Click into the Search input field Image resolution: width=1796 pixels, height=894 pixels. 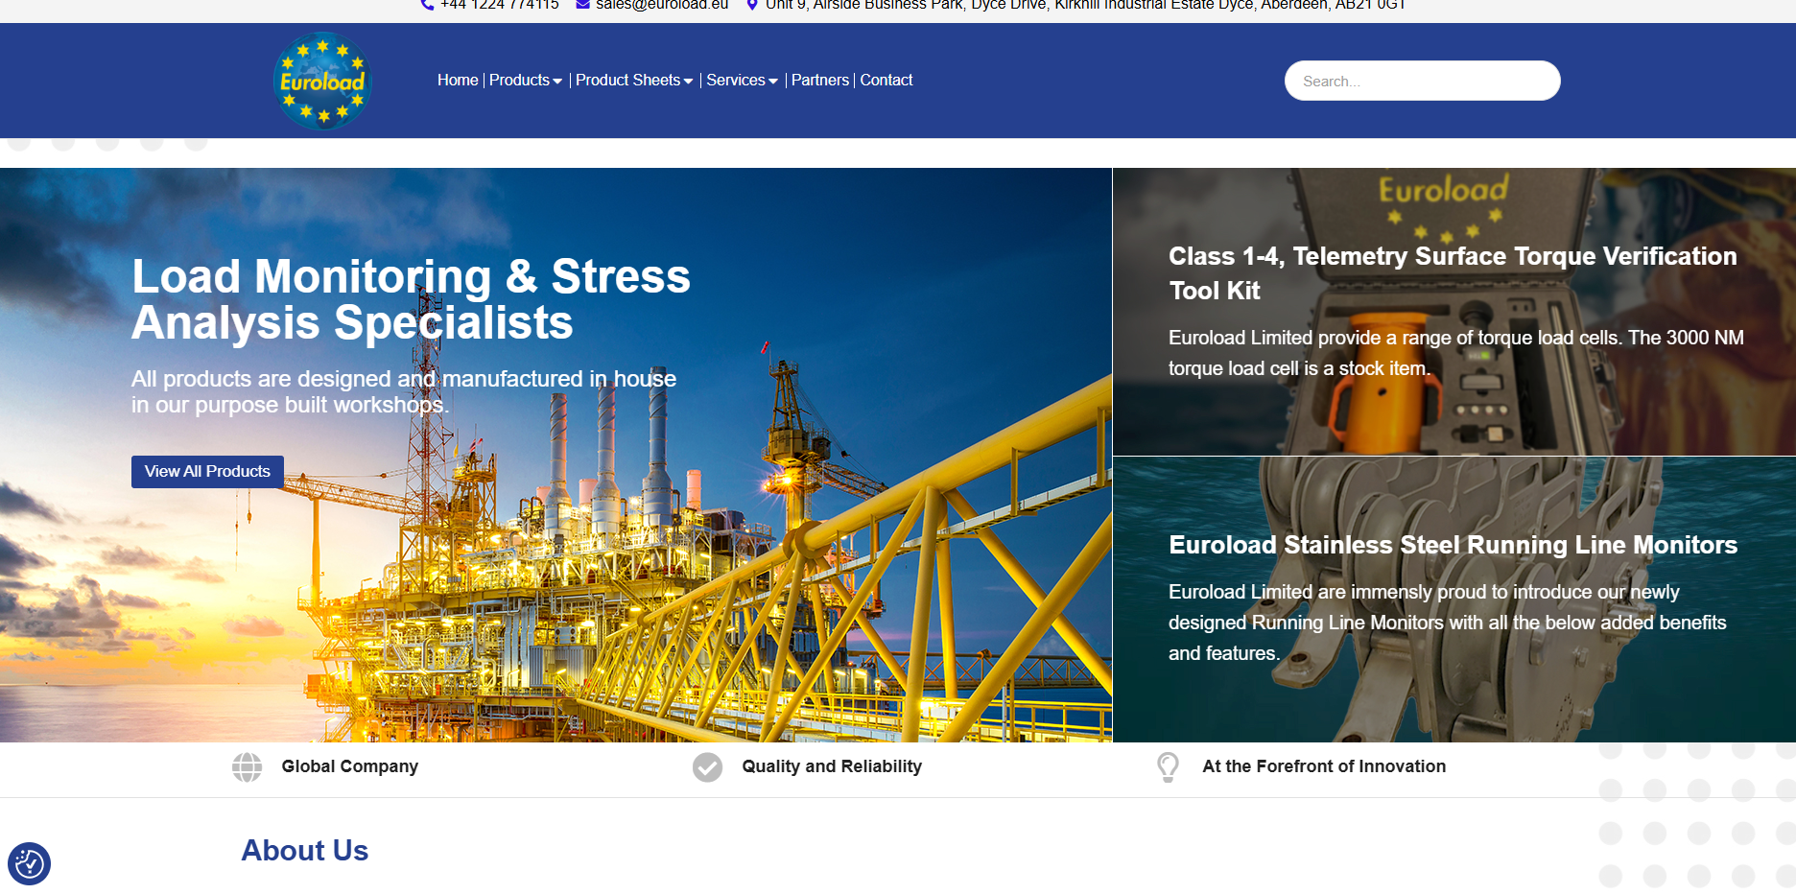[x=1422, y=82]
